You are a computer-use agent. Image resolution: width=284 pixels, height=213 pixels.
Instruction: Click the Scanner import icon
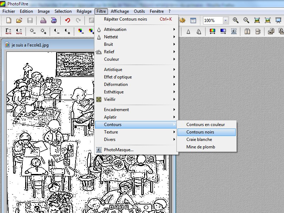pos(54,21)
